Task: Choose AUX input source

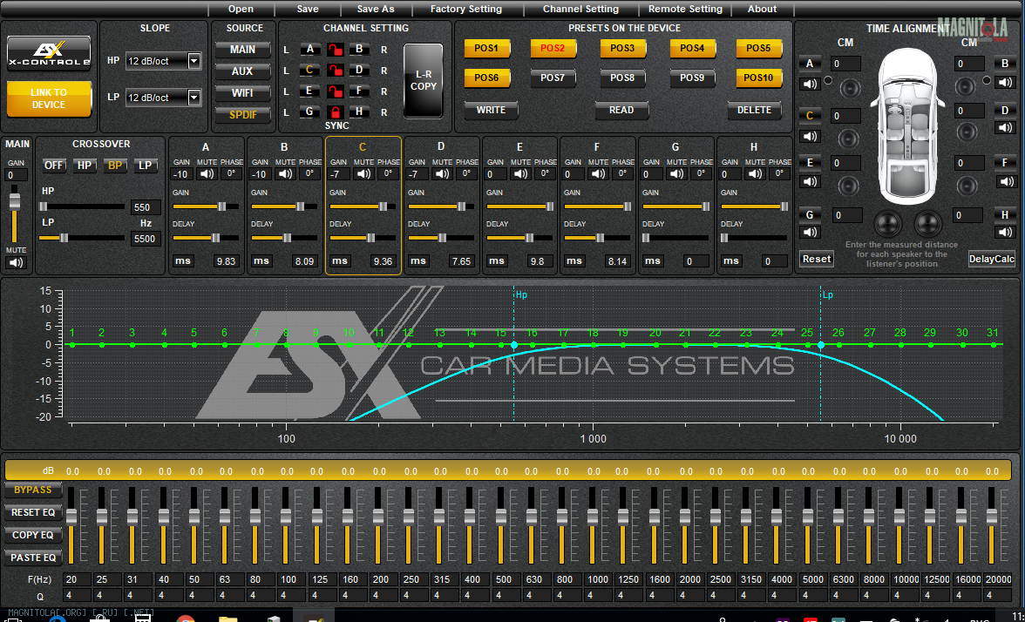Action: (x=242, y=71)
